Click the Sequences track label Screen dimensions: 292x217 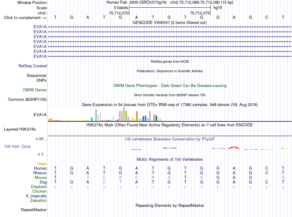(x=37, y=75)
